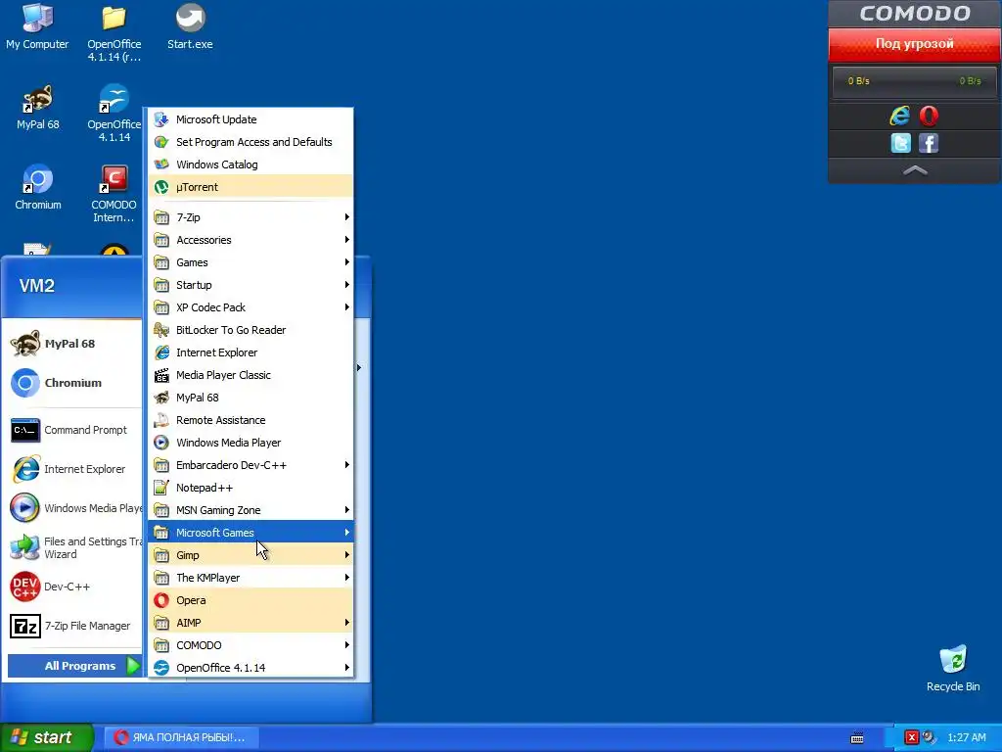Open the OpenOffice 4.1.14 folder on the desktop

click(x=114, y=32)
